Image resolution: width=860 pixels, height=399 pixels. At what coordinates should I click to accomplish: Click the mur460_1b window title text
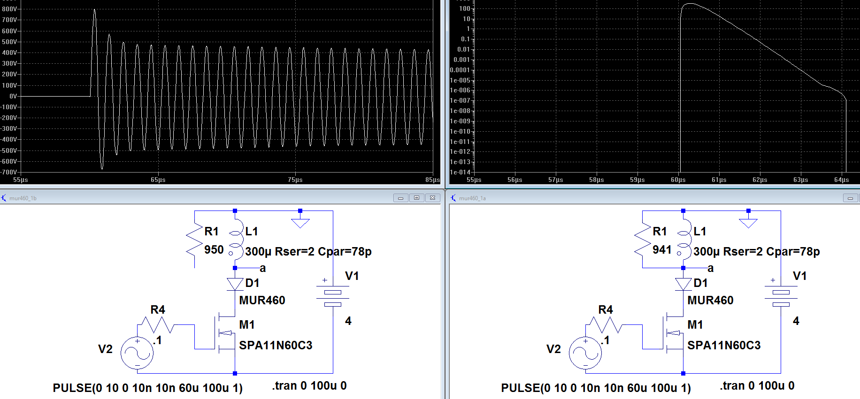23,198
